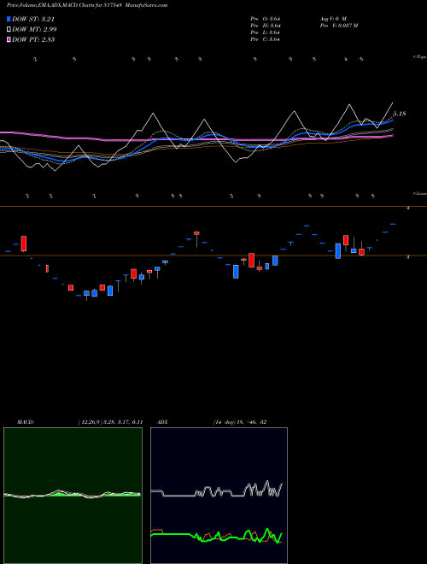427x564 pixels.
Task: Click the 4 price axis label
Action: coord(408,208)
